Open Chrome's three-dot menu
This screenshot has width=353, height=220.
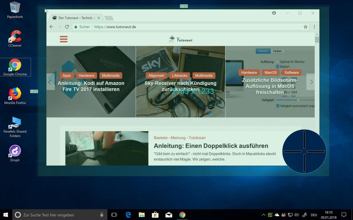(314, 27)
